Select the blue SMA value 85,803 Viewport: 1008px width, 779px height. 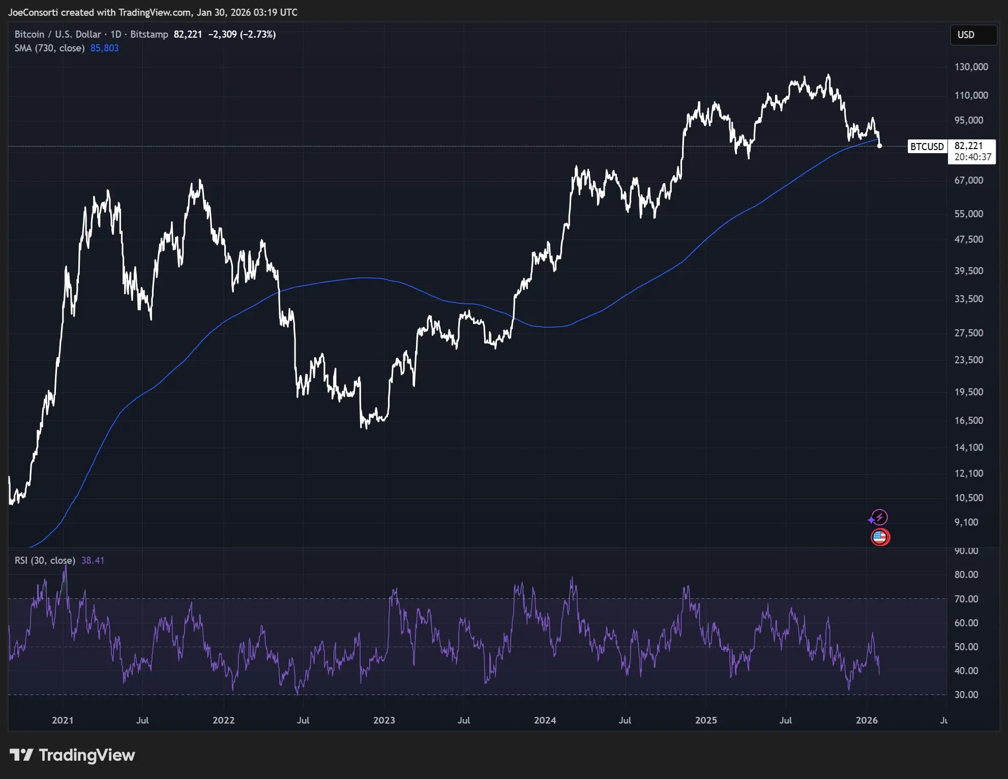click(104, 48)
